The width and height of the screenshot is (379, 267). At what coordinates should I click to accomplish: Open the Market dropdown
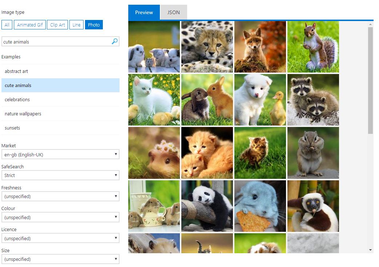60,154
